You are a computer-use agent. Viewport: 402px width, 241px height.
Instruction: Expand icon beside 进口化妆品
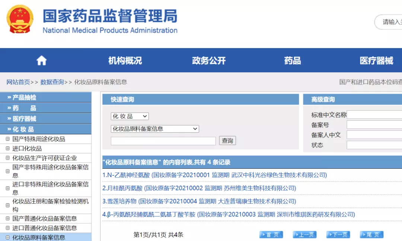[x=8, y=148]
